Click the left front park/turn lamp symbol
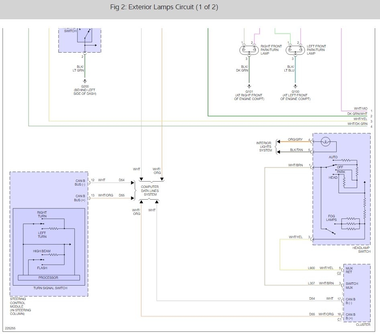The image size is (380, 335). pos(295,51)
